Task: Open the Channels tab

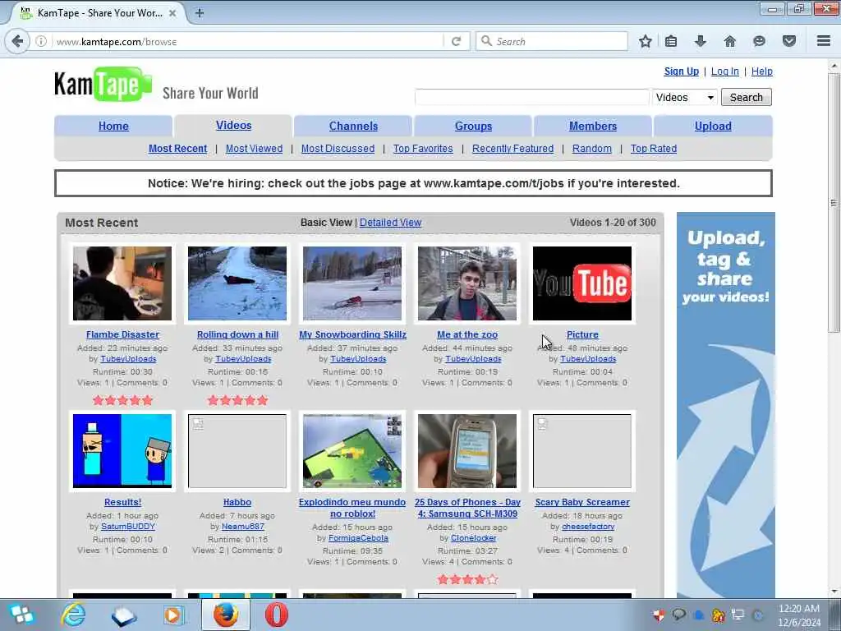Action: (x=353, y=126)
